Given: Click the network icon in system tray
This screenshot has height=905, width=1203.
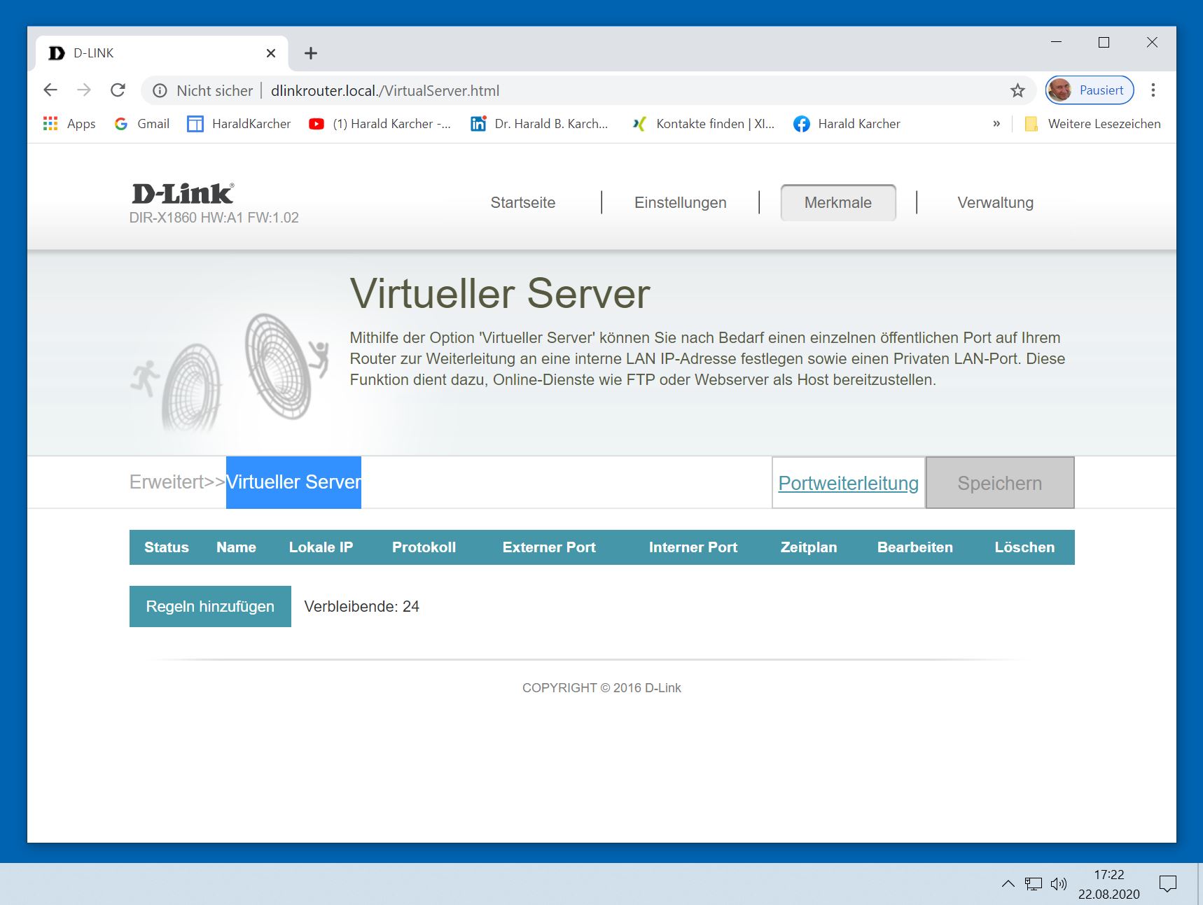Looking at the screenshot, I should pos(1033,883).
